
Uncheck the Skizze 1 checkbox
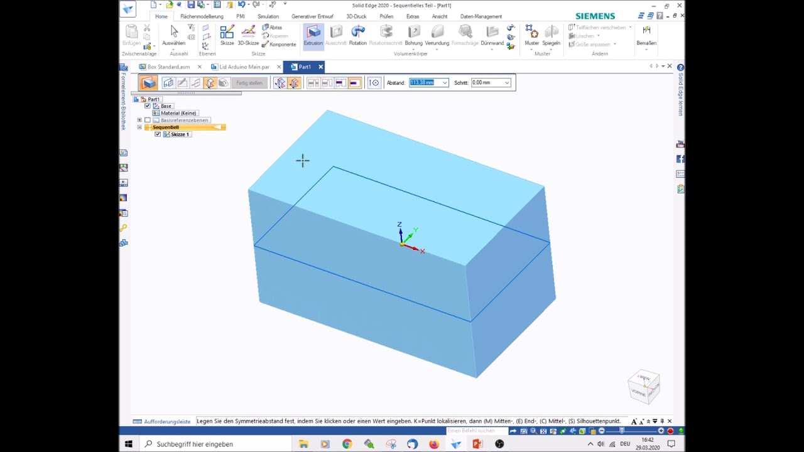[x=158, y=134]
